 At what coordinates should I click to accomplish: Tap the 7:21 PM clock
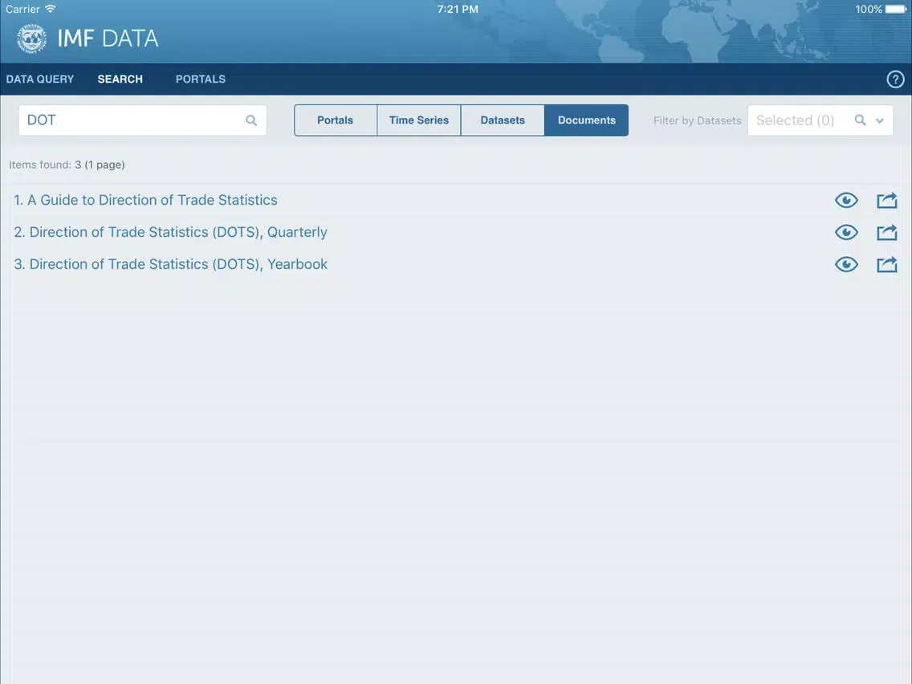click(458, 10)
